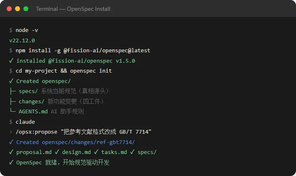Select the changes/ tree entry
This screenshot has height=176, width=296.
pyautogui.click(x=31, y=102)
